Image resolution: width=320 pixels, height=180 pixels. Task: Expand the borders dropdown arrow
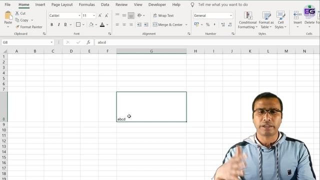point(83,24)
